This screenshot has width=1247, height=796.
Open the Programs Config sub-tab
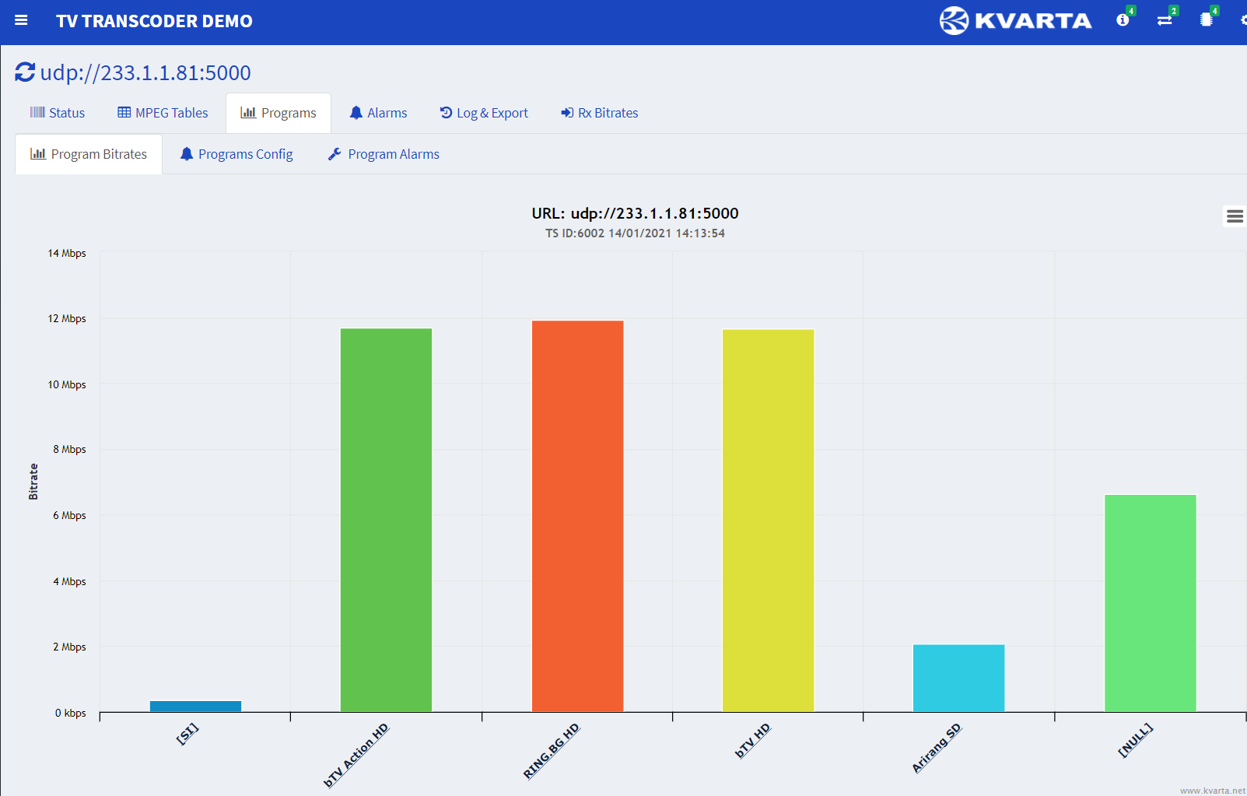click(x=236, y=154)
